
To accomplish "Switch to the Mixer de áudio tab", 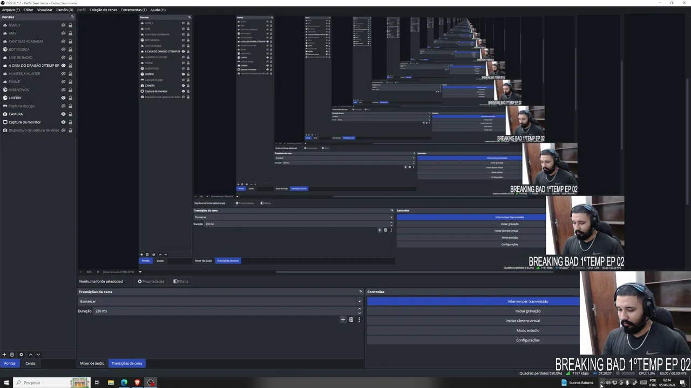I will pos(92,363).
